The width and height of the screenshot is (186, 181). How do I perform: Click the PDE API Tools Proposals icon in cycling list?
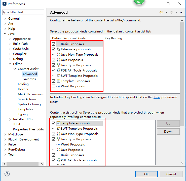click(x=58, y=160)
